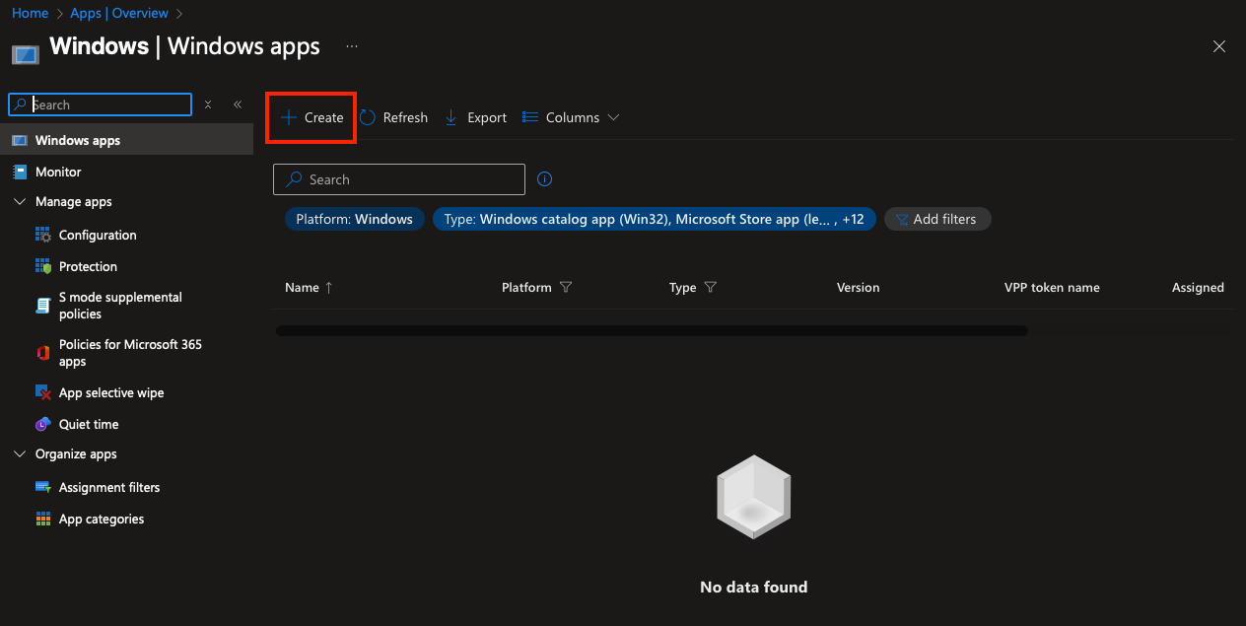Go to Apps | Overview breadcrumb

click(119, 13)
